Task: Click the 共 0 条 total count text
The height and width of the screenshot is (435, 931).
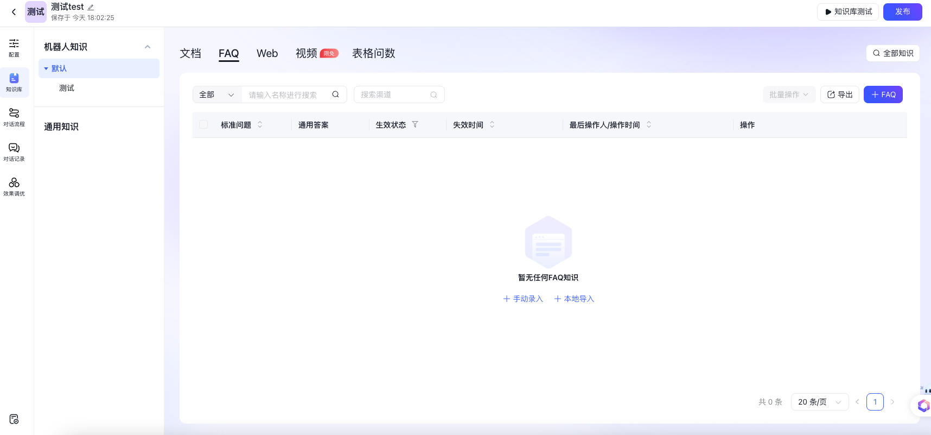Action: (x=770, y=402)
